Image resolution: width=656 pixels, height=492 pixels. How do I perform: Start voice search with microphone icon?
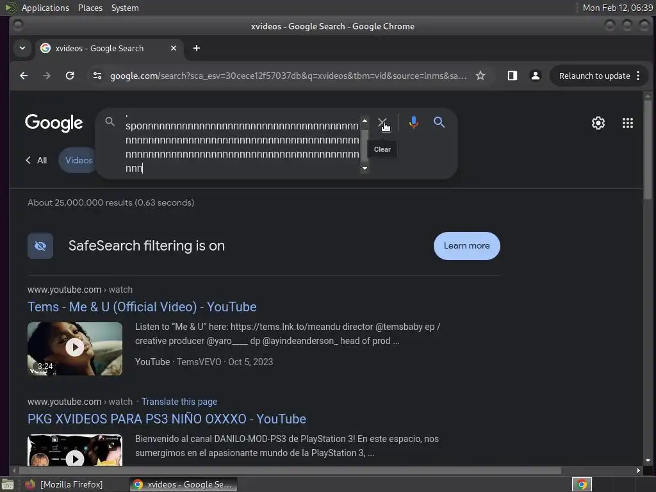pyautogui.click(x=413, y=122)
